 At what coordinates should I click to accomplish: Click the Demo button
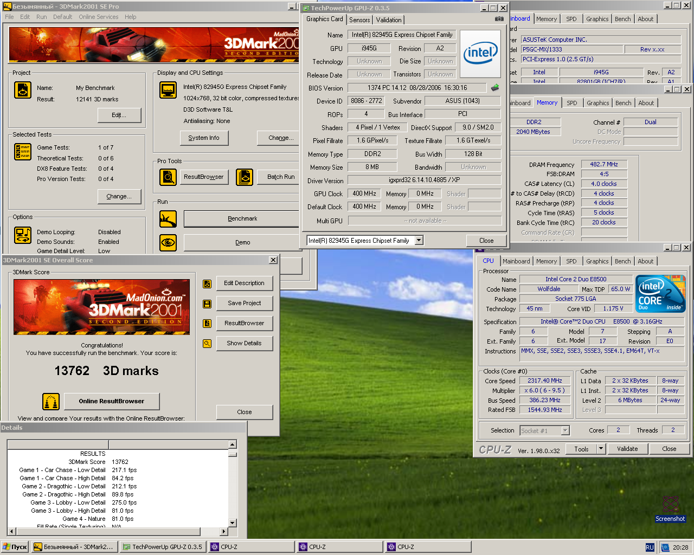click(242, 243)
